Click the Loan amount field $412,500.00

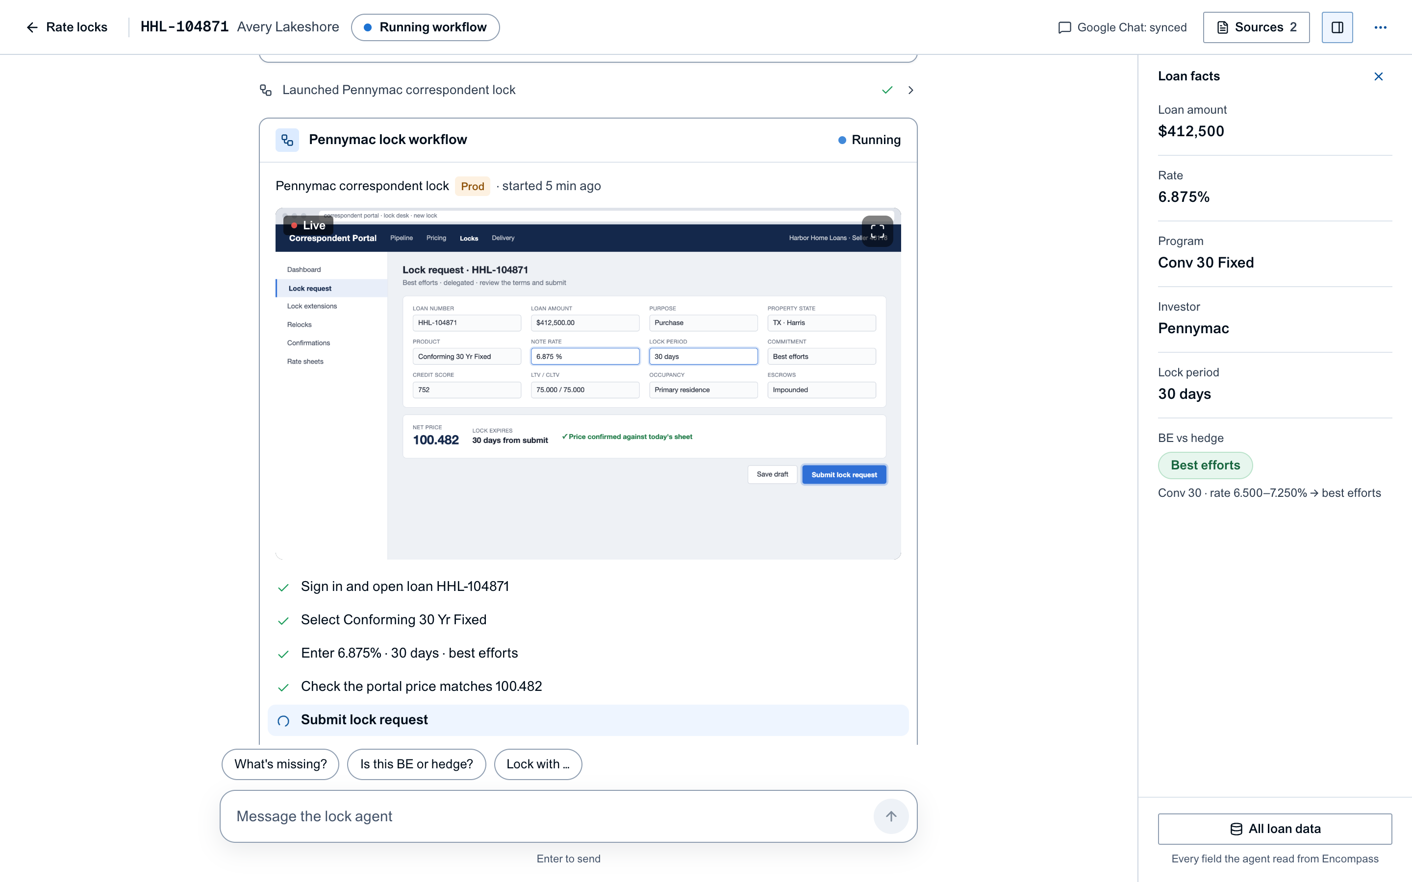click(x=584, y=322)
